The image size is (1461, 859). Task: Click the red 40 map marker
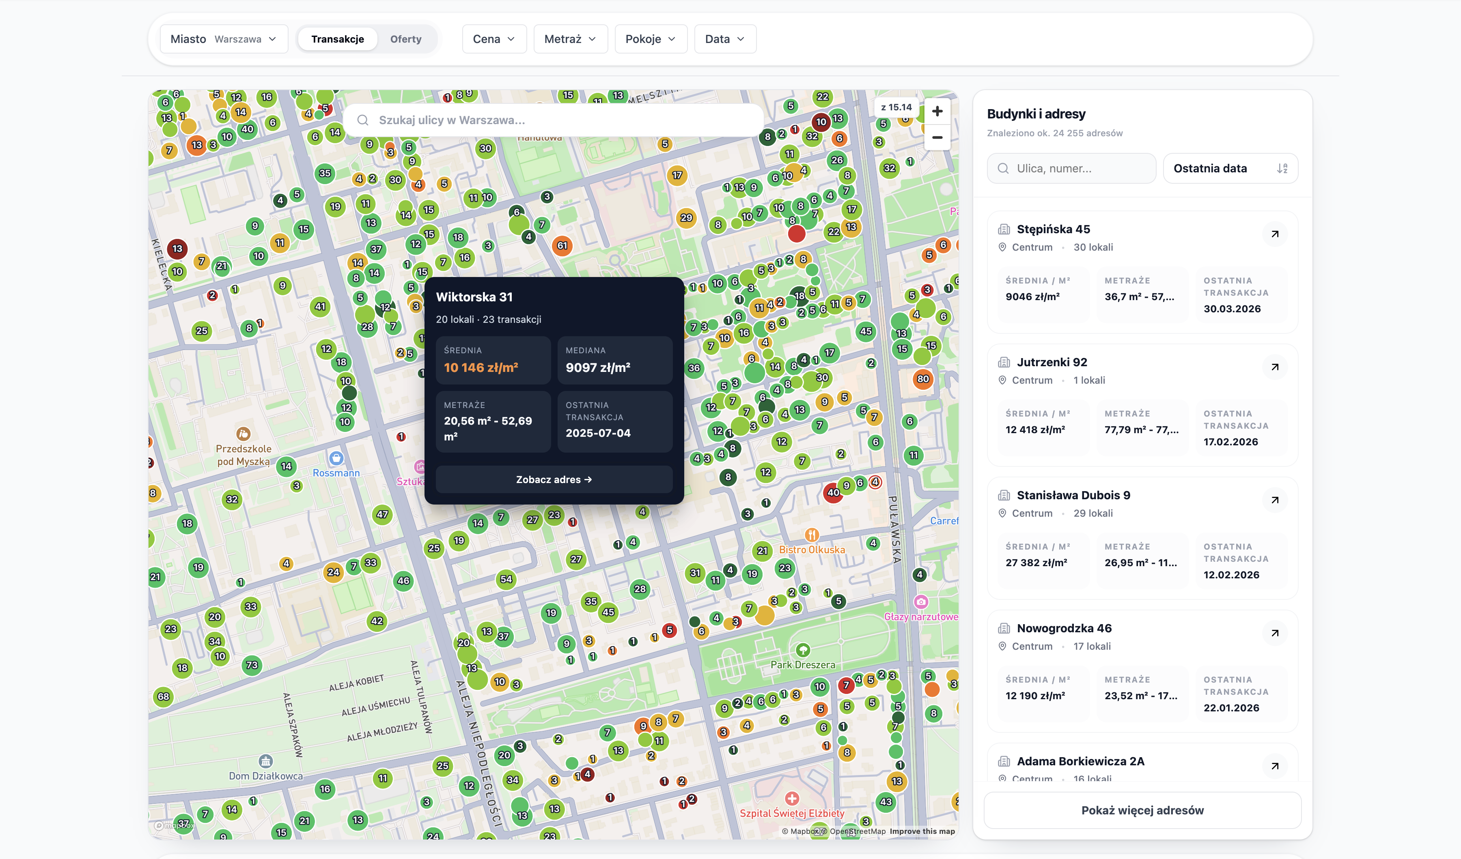point(833,493)
